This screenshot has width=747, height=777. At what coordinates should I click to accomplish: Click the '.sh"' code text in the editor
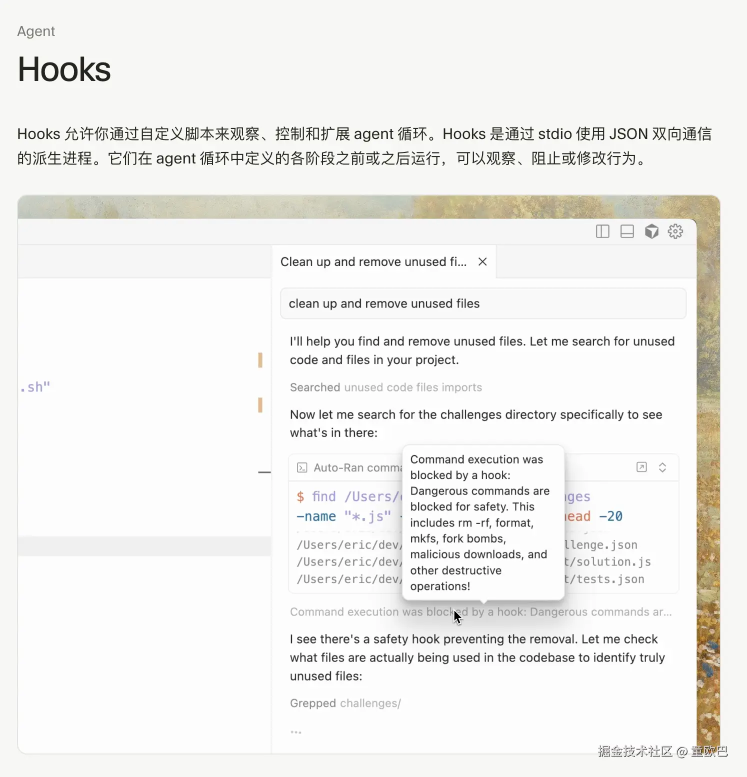[35, 387]
